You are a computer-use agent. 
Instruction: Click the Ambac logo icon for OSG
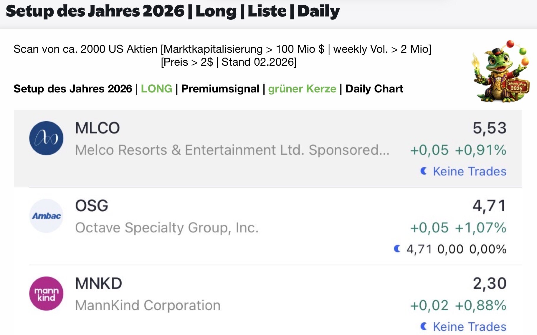[x=46, y=216]
